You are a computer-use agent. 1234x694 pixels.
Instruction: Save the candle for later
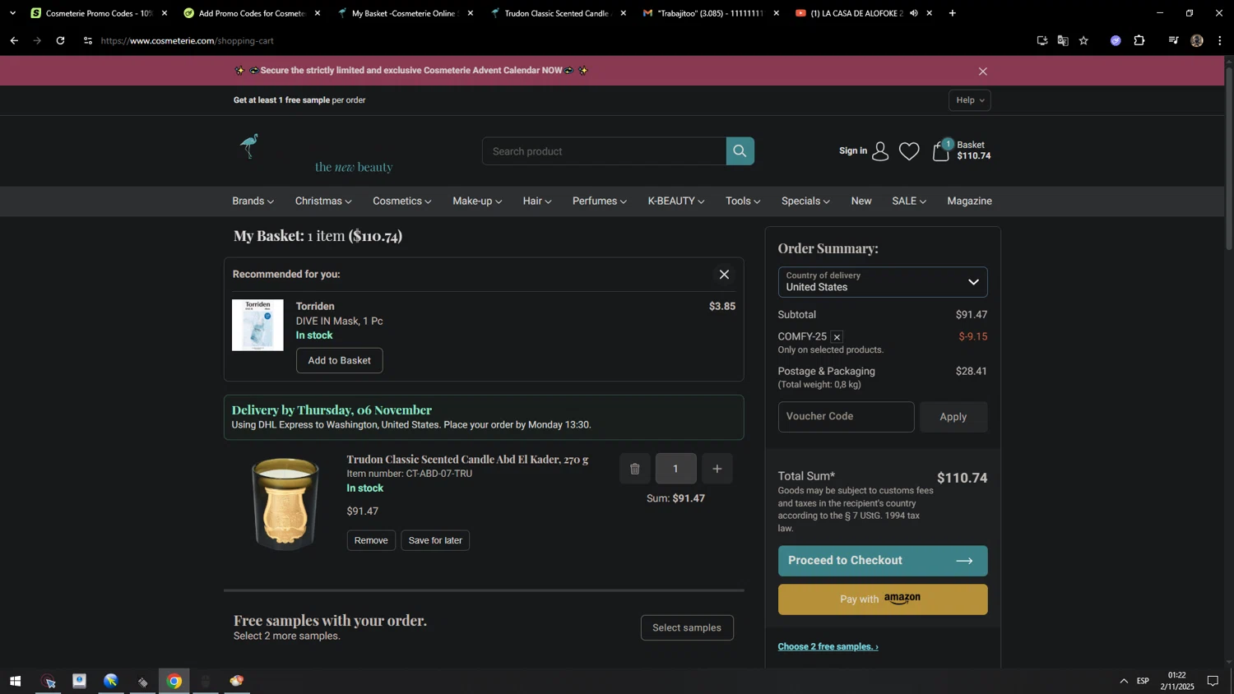[x=435, y=540]
